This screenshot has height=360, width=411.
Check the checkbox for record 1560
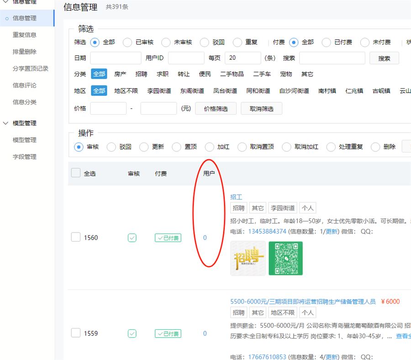coord(76,237)
